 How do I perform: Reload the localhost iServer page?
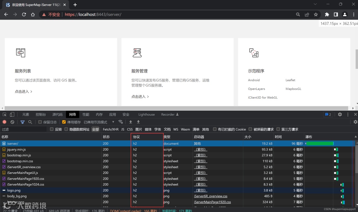click(x=24, y=14)
